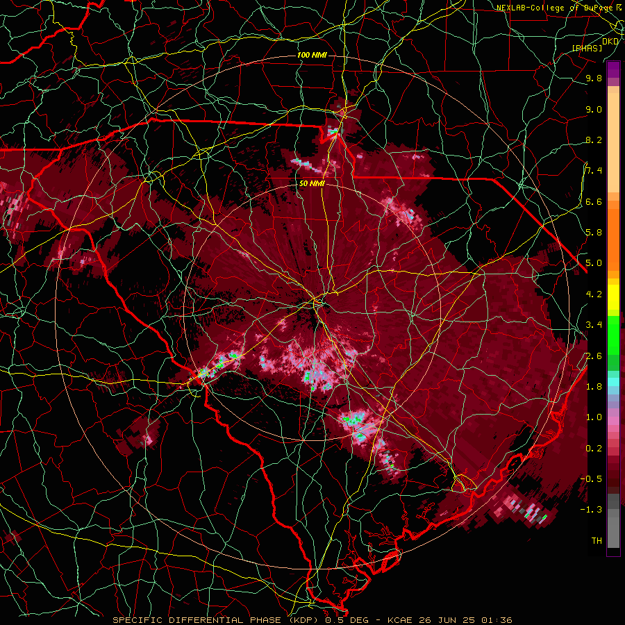Click the 0.2 scale label

[594, 448]
